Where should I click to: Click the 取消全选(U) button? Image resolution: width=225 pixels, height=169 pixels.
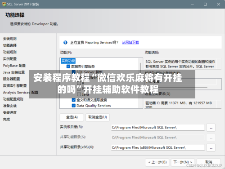click(98, 117)
